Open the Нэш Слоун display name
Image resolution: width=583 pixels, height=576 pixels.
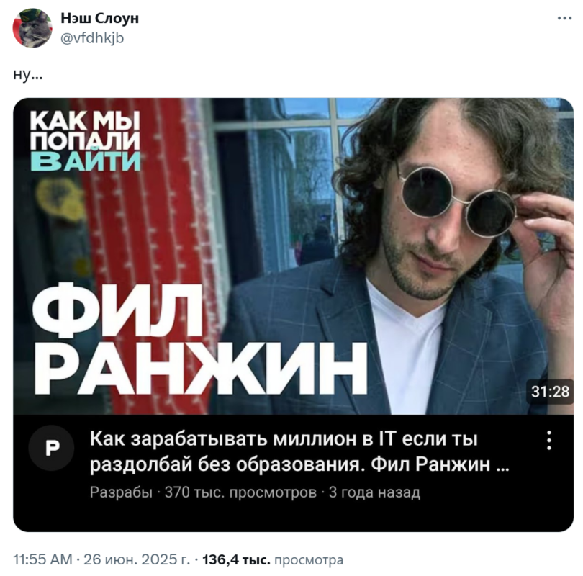(x=99, y=18)
